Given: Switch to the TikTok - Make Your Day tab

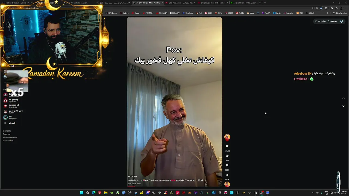Looking at the screenshot, I should [x=148, y=3].
